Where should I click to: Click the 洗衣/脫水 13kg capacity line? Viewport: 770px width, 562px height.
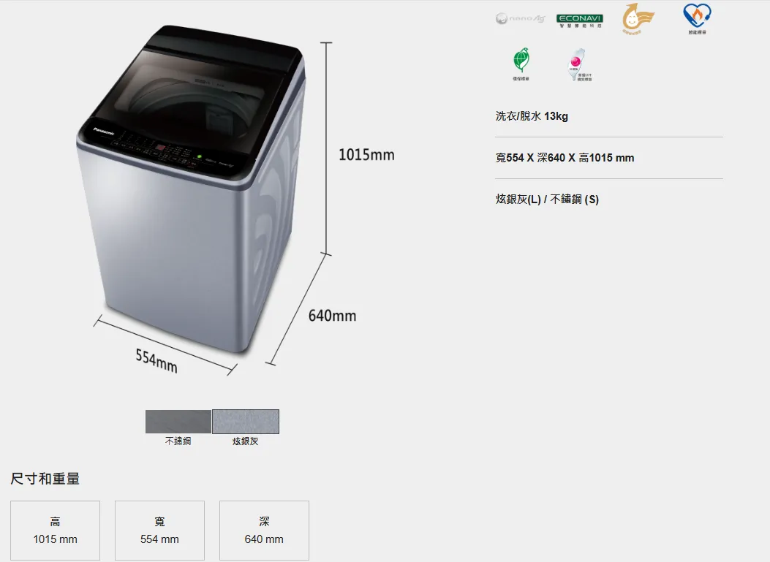(532, 116)
